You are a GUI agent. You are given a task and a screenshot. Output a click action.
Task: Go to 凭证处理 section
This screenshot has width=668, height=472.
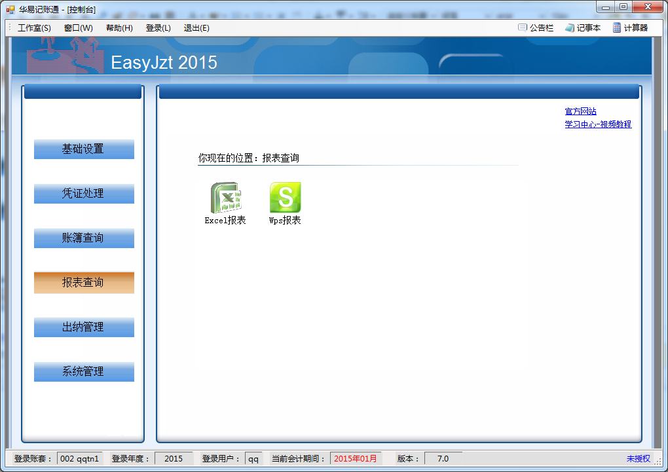[x=84, y=194]
